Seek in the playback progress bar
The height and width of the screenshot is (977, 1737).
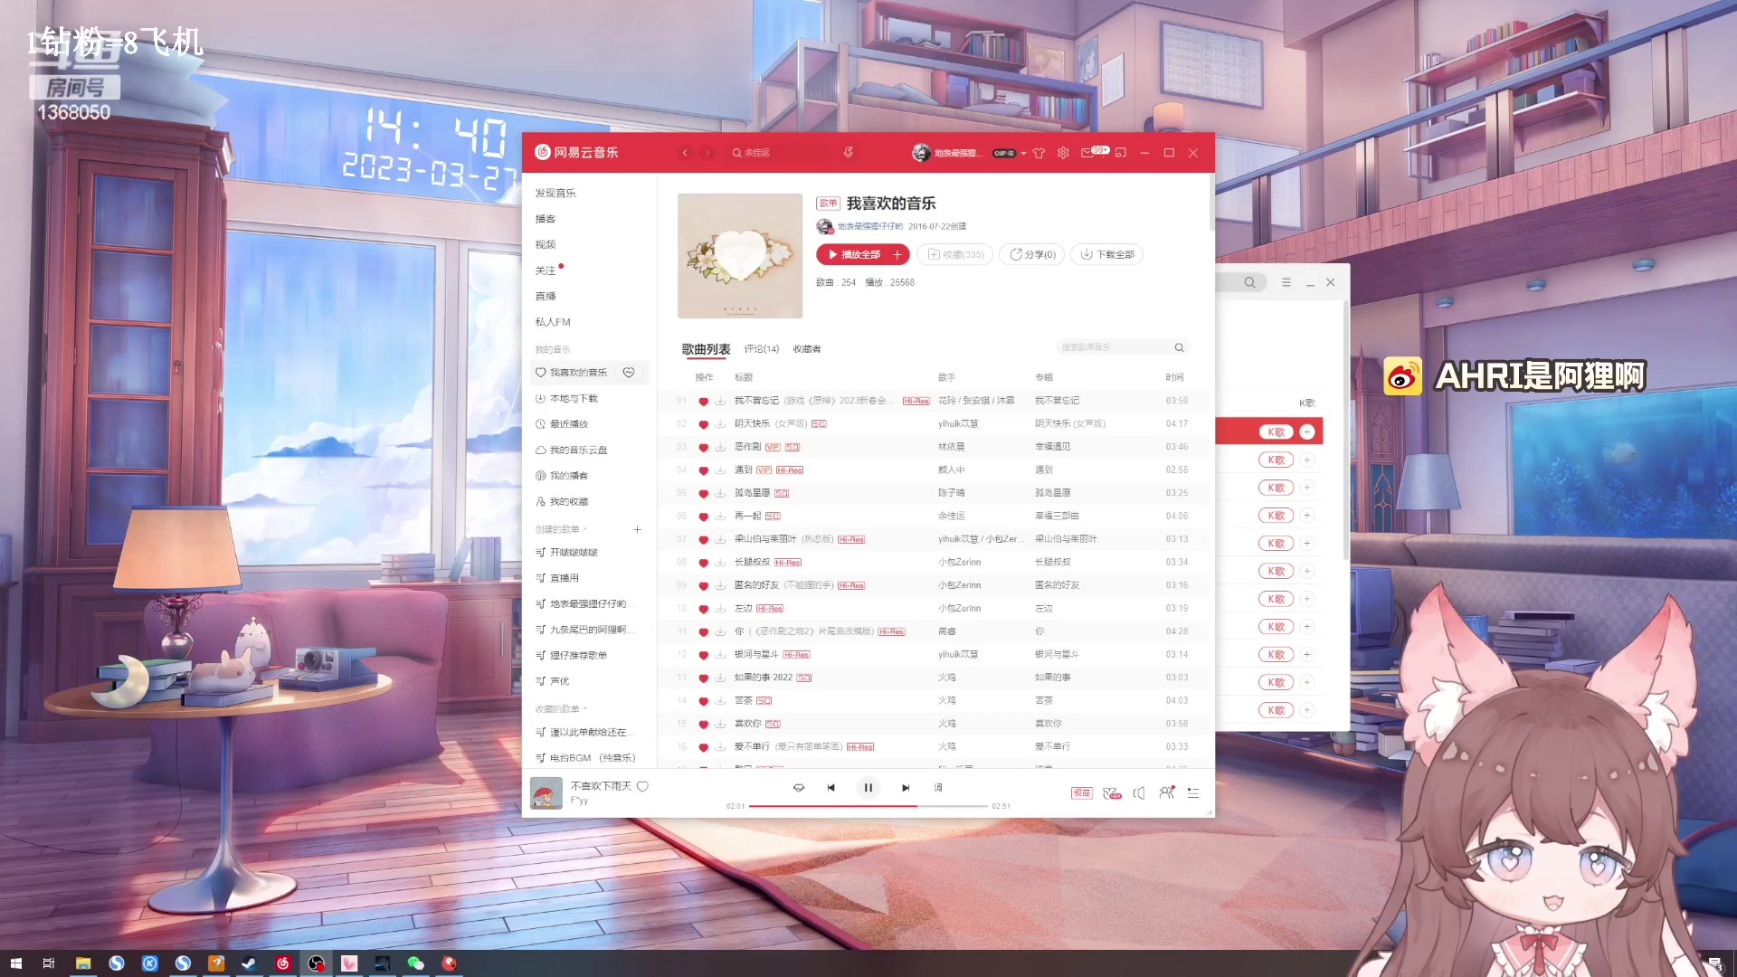point(868,806)
